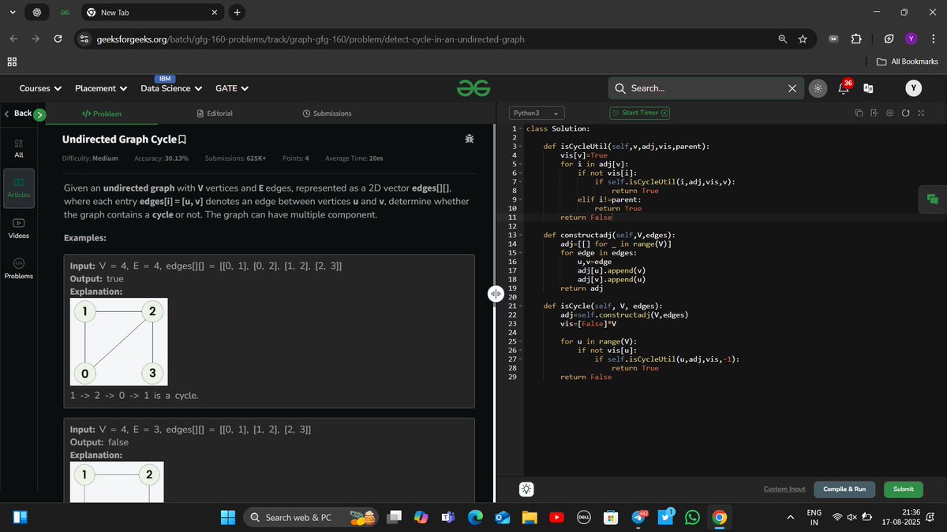Open WhatsApp from the taskbar
Image resolution: width=947 pixels, height=532 pixels.
(x=692, y=517)
